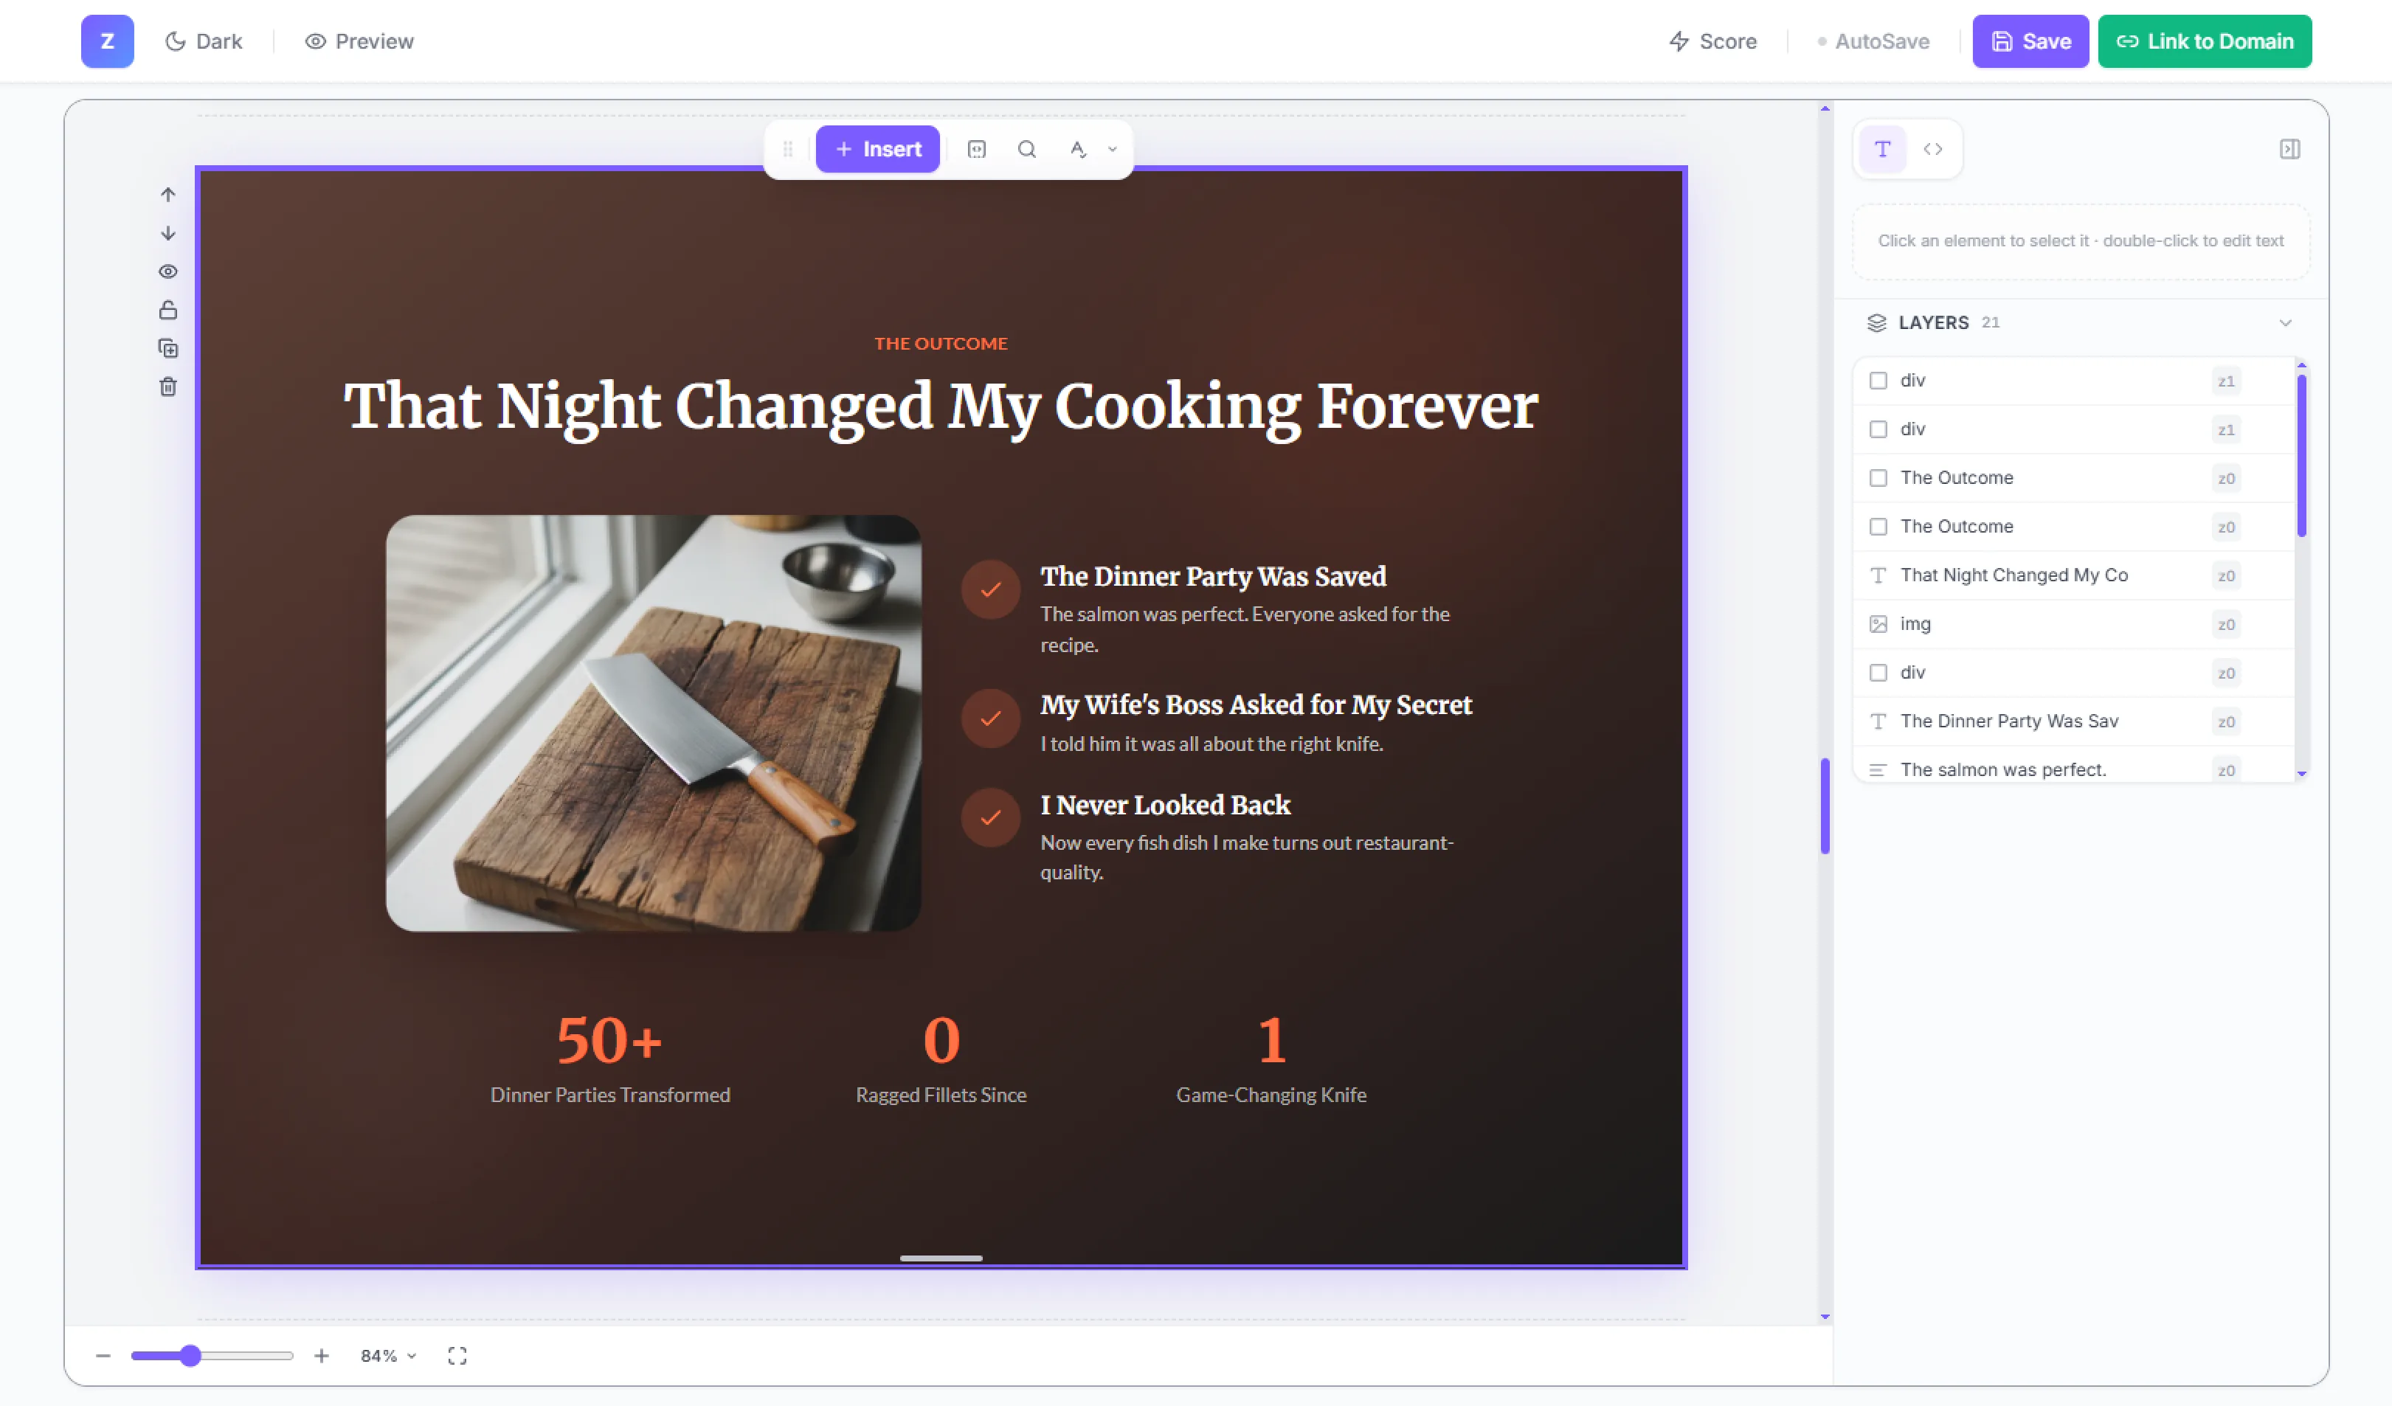Toggle Dark mode

[x=204, y=41]
